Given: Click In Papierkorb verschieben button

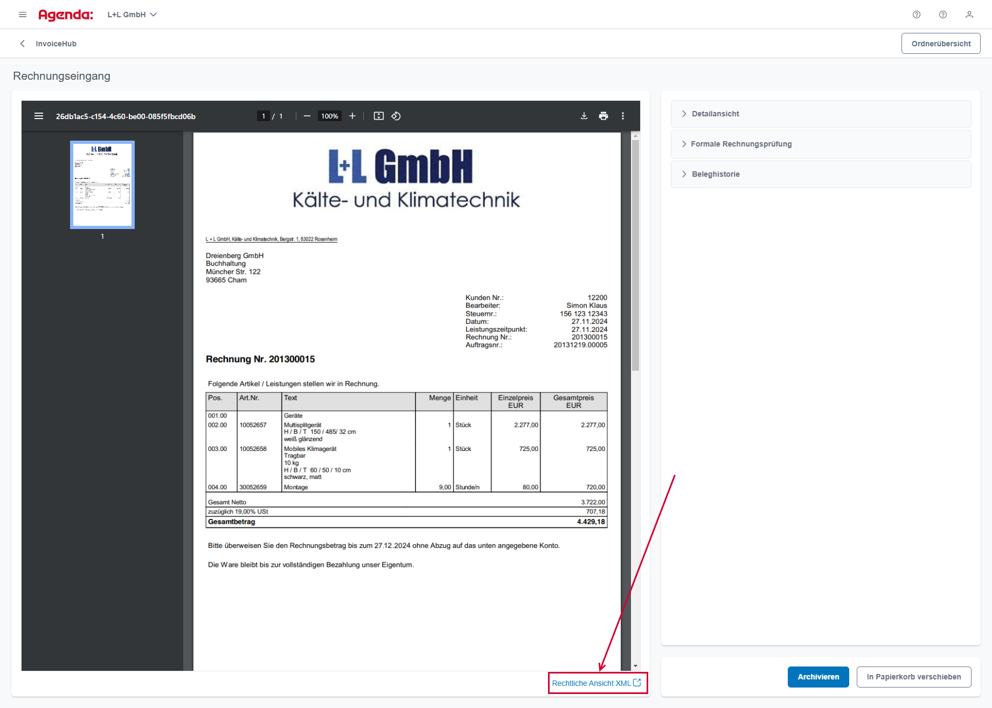Looking at the screenshot, I should [x=913, y=677].
